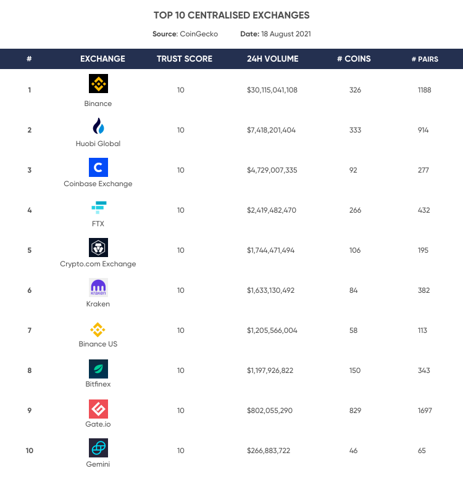Viewport: 463px width, 479px height.
Task: Open the Huobi Global name link
Action: click(x=98, y=144)
